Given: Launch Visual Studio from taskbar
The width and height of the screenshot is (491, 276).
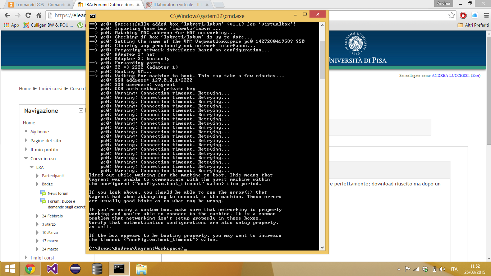Looking at the screenshot, I should (52, 269).
